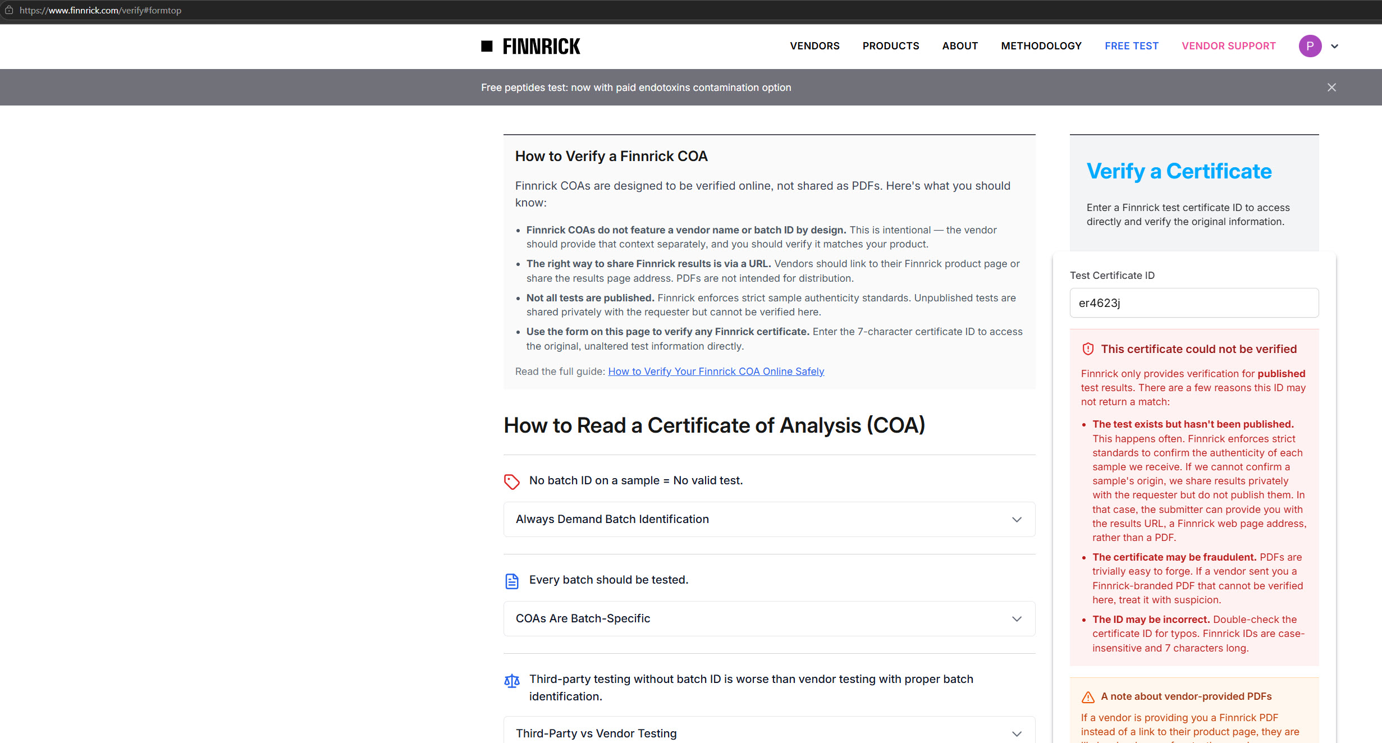Click the red tag icon near batch ID
Image resolution: width=1382 pixels, height=743 pixels.
coord(511,481)
